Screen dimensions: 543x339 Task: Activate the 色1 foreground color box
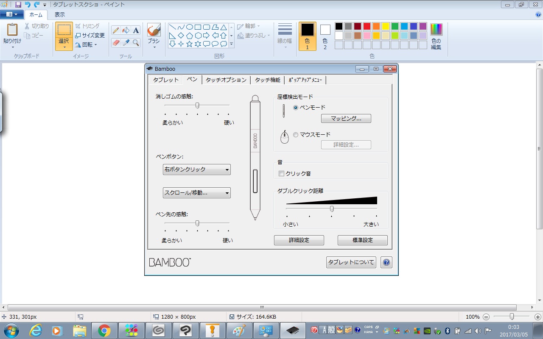(307, 36)
